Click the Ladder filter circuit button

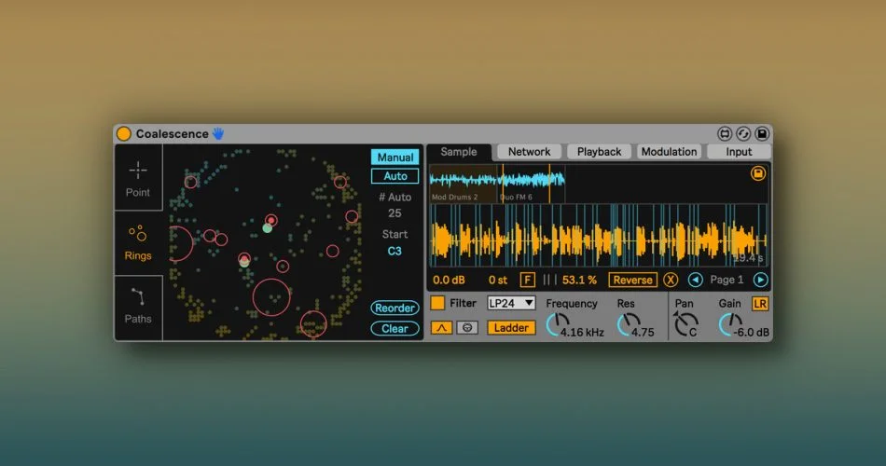coord(511,328)
